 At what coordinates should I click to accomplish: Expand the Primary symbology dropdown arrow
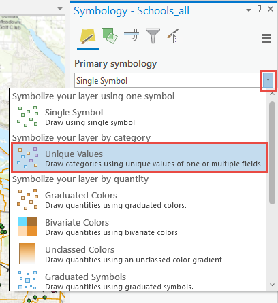pyautogui.click(x=268, y=79)
